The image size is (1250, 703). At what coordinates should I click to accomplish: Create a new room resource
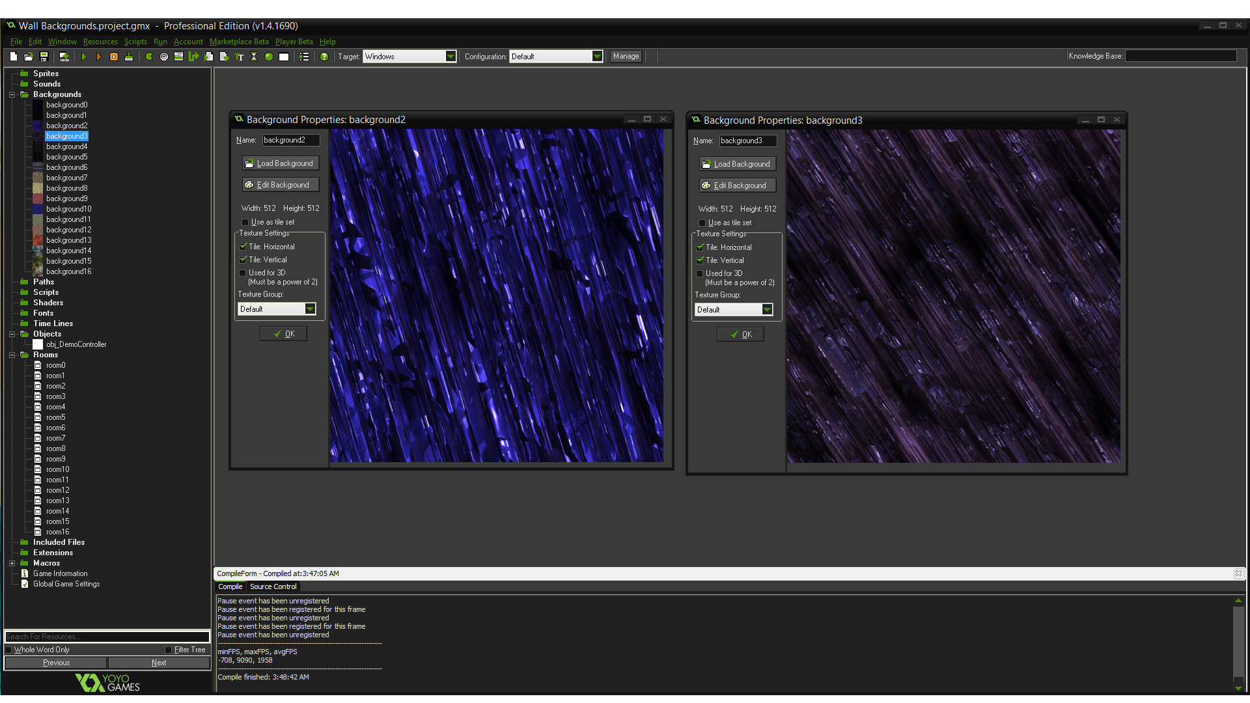click(x=284, y=57)
